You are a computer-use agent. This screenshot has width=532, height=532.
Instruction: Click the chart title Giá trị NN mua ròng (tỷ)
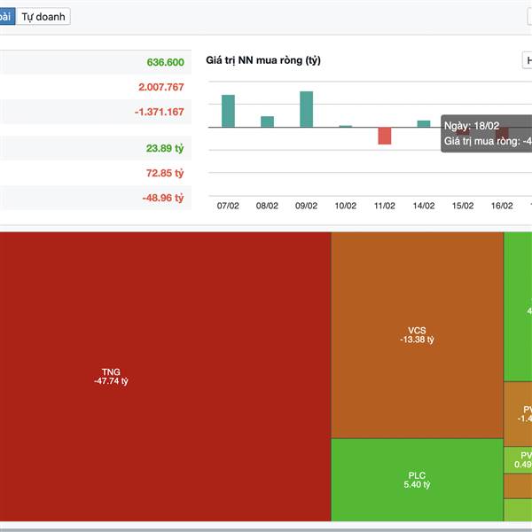(x=263, y=60)
